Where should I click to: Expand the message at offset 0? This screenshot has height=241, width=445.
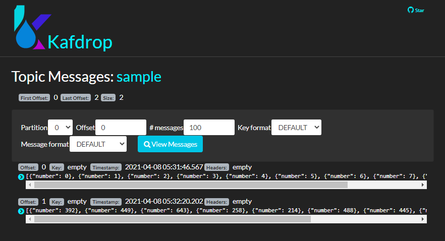click(x=21, y=177)
